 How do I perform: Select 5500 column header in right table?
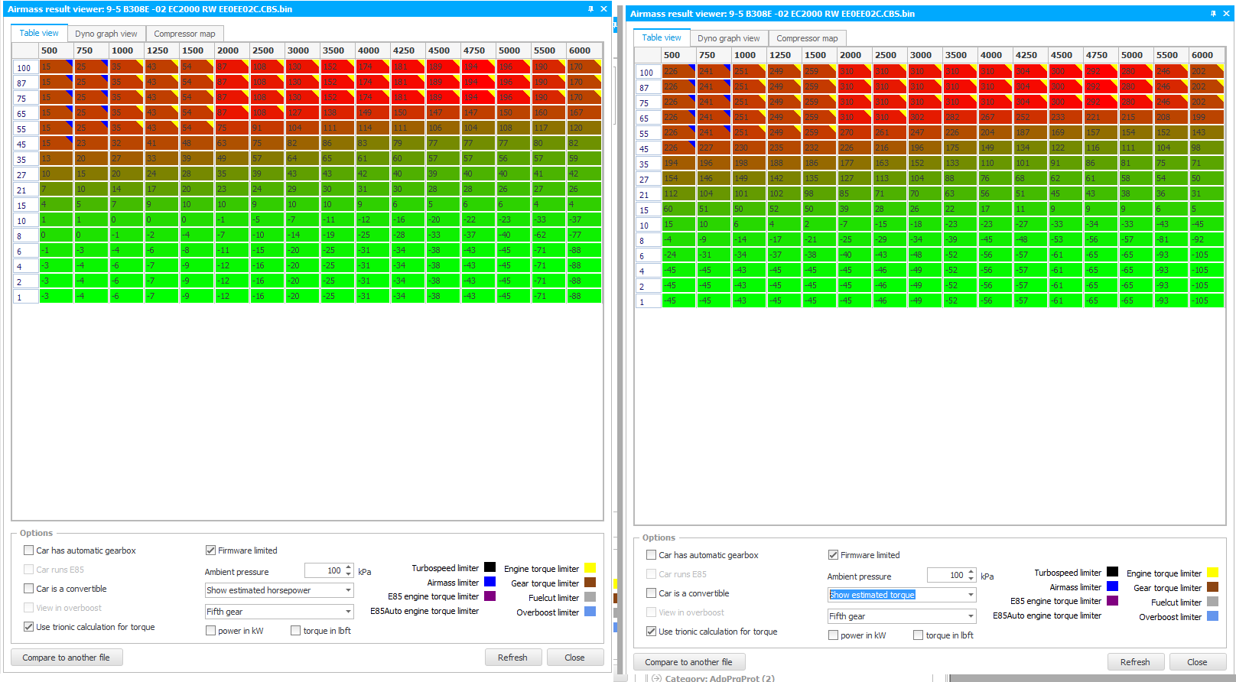1170,55
